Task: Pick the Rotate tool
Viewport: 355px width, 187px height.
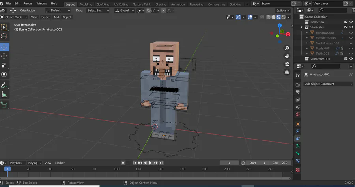Action: click(4, 56)
